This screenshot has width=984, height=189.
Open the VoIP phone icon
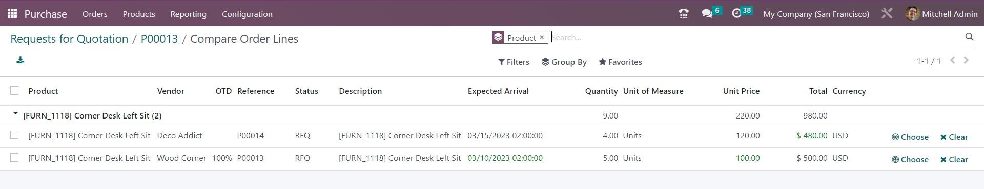point(683,14)
